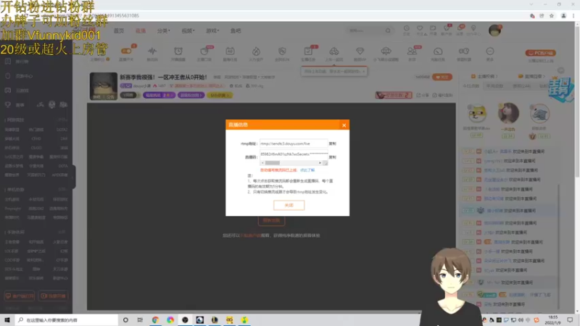This screenshot has width=580, height=326.
Task: Click the alarm clock toolbar icon
Action: [178, 51]
